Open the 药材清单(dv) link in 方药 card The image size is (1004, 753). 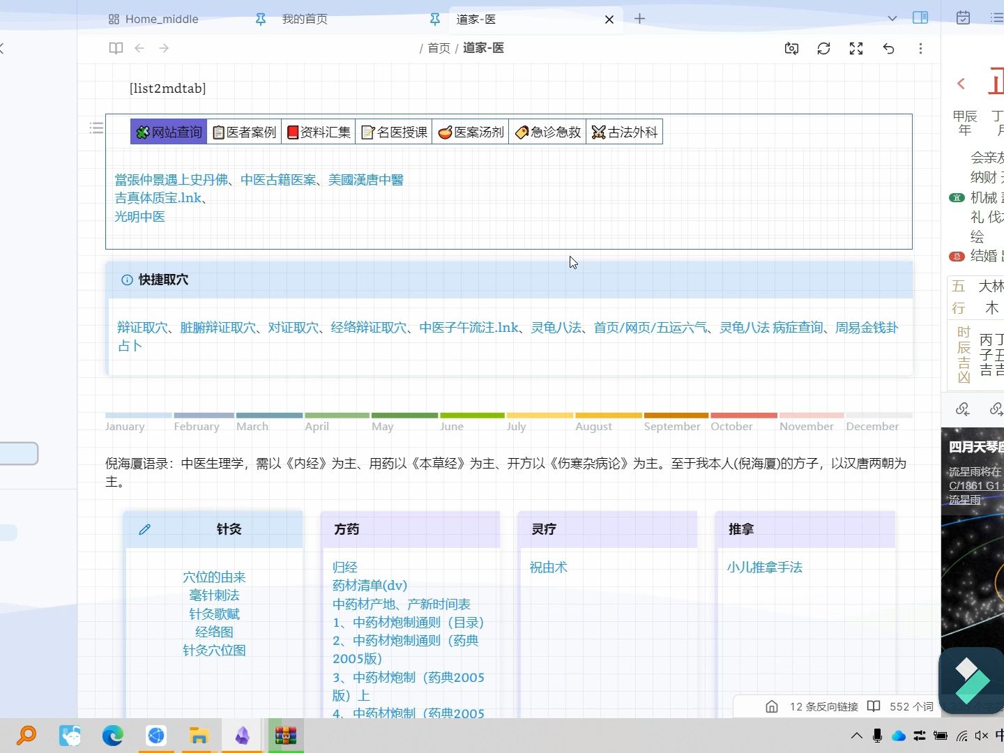coord(370,586)
